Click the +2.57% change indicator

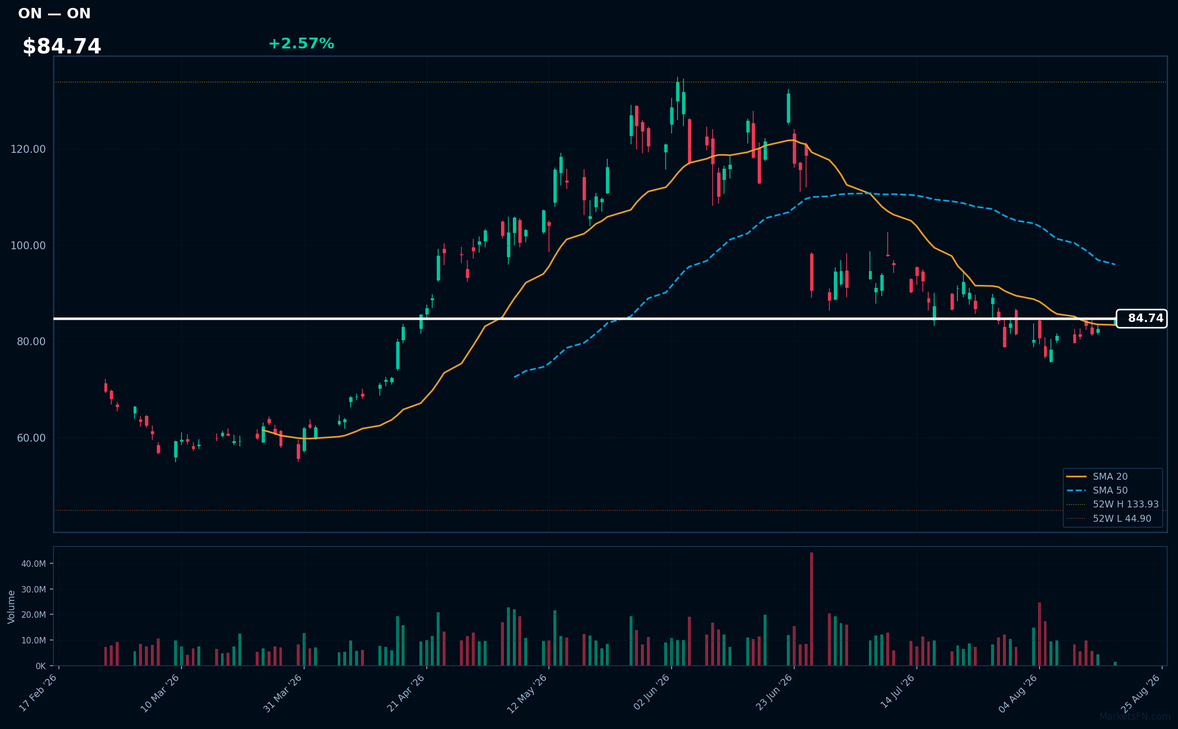[x=301, y=44]
